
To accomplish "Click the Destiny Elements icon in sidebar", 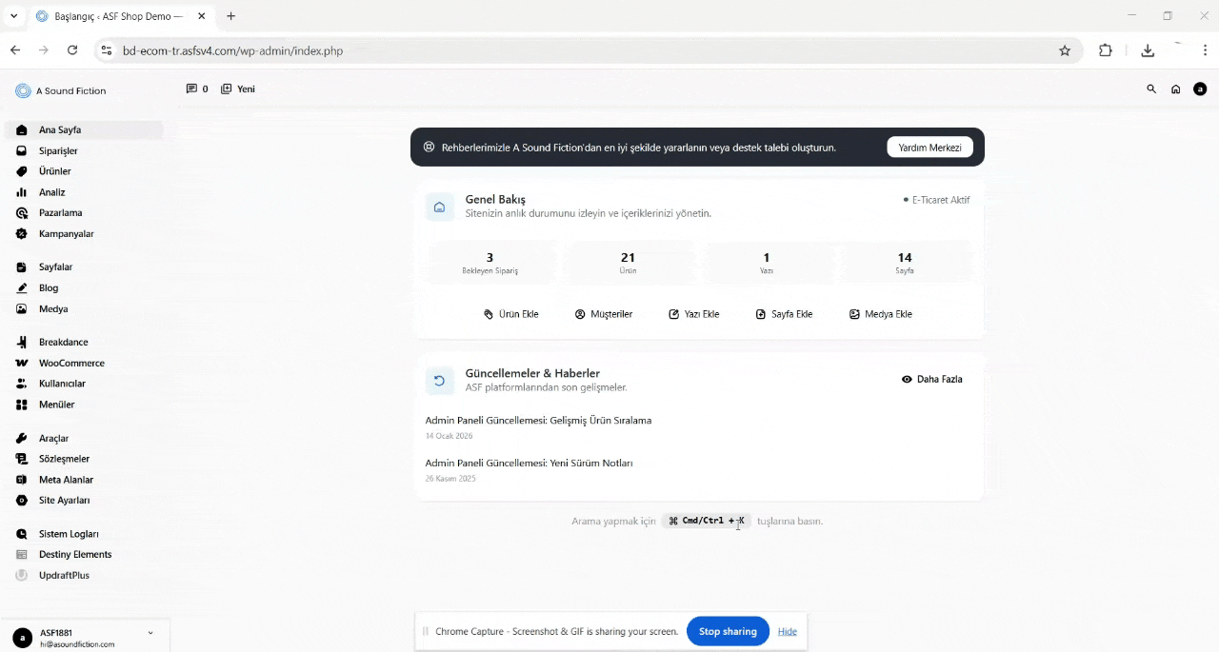I will (21, 554).
